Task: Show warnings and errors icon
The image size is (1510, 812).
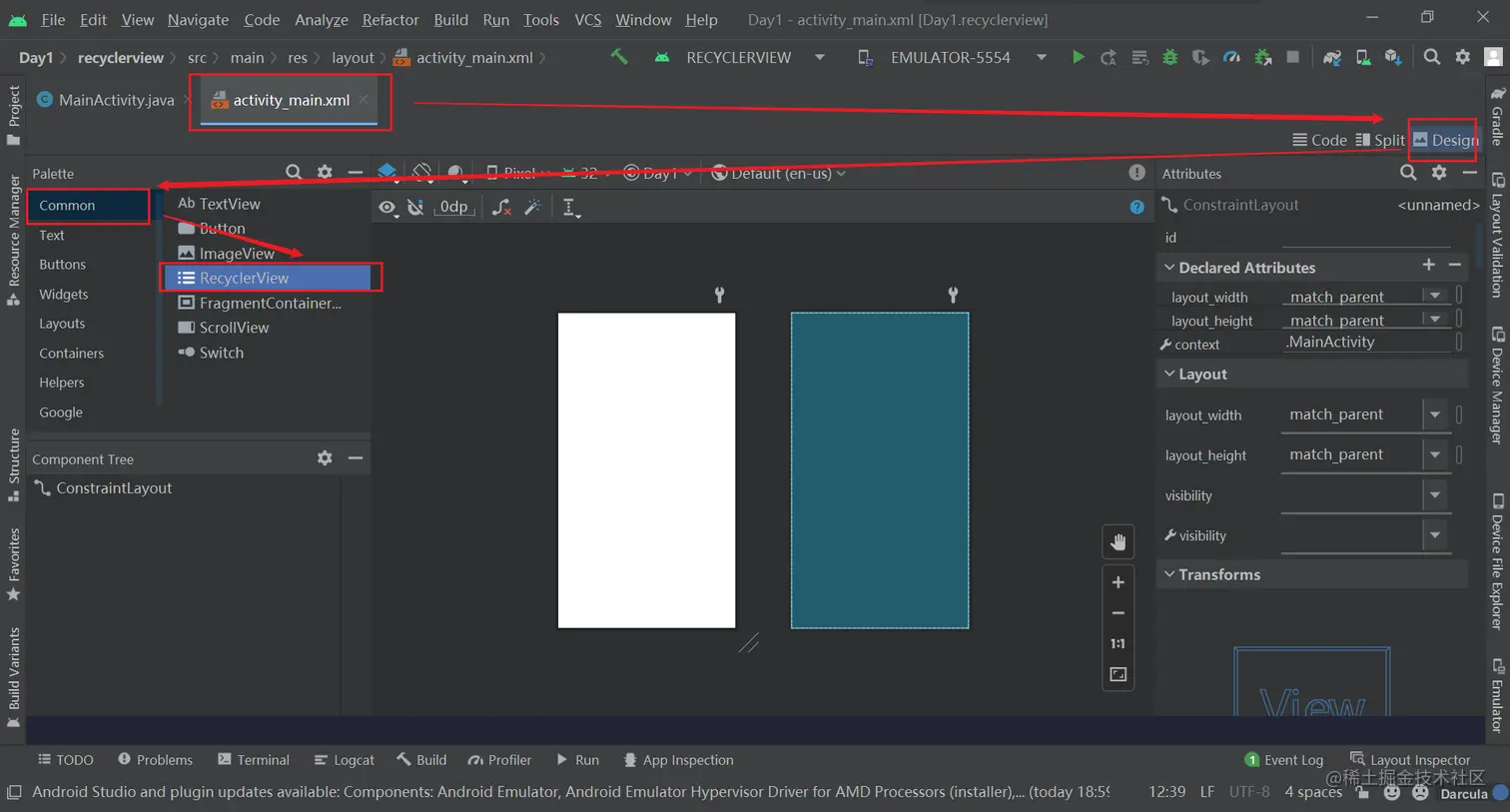Action: click(x=1136, y=173)
